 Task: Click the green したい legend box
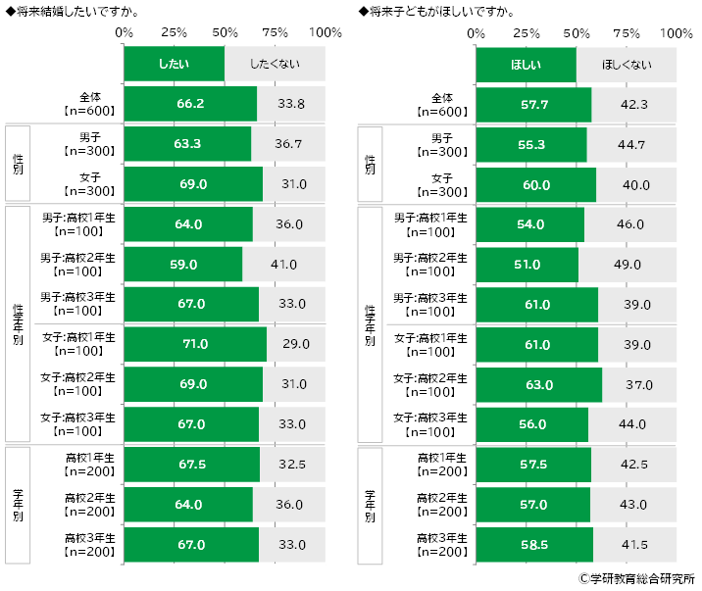click(174, 64)
